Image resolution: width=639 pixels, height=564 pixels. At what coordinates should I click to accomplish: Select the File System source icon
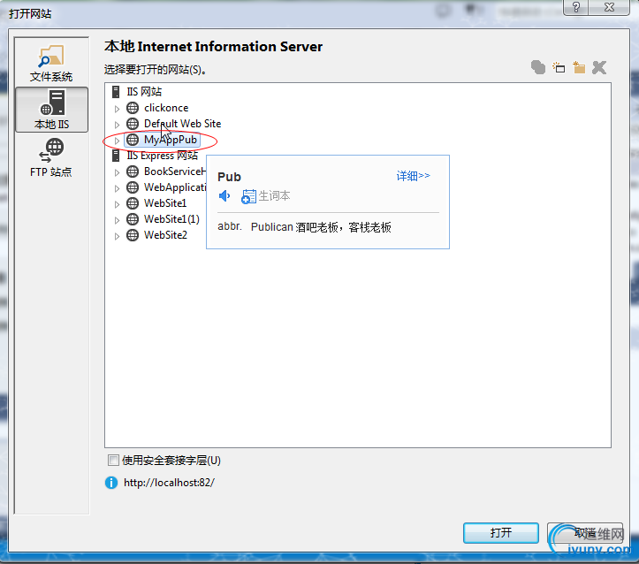click(x=51, y=62)
